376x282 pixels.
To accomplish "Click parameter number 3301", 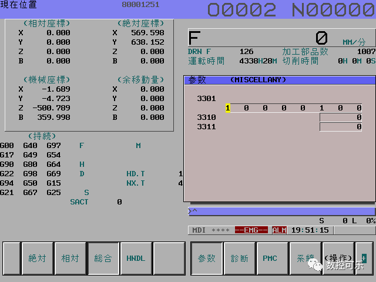I will pyautogui.click(x=206, y=99).
